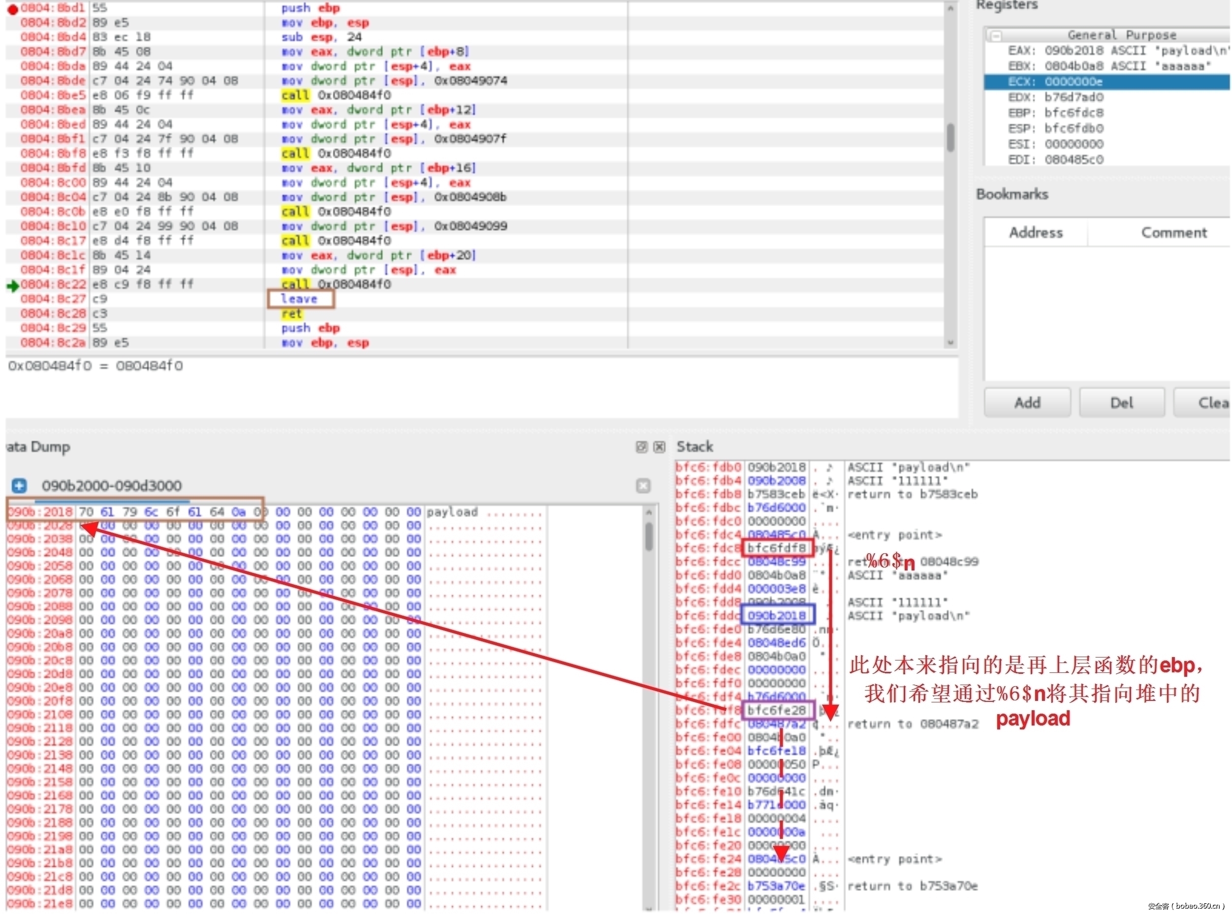
Task: Close the 090b2000-090d3000 dump tab
Action: click(x=643, y=486)
